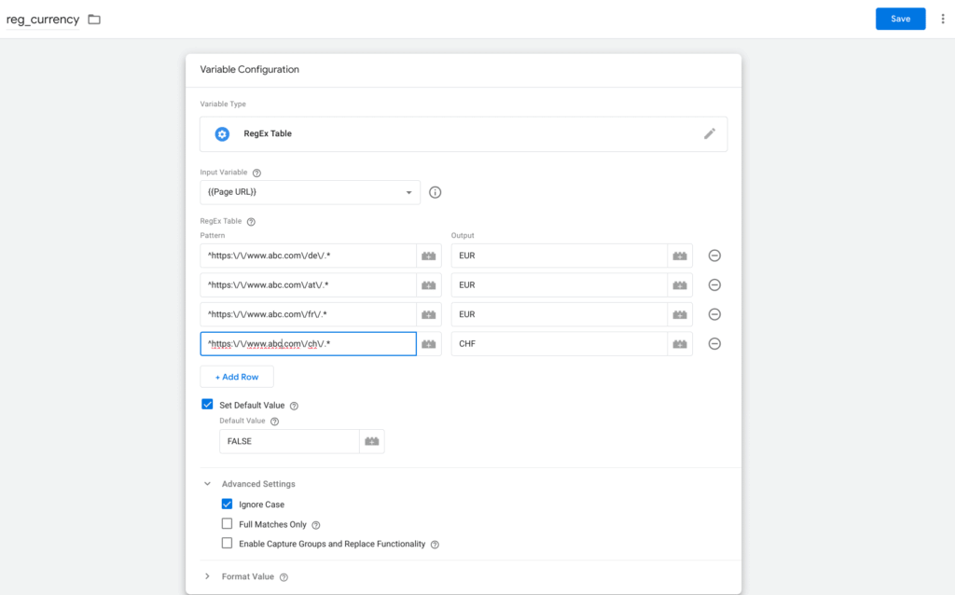Open the {{Page URL}} input variable dropdown
The height and width of the screenshot is (595, 955).
tap(310, 192)
